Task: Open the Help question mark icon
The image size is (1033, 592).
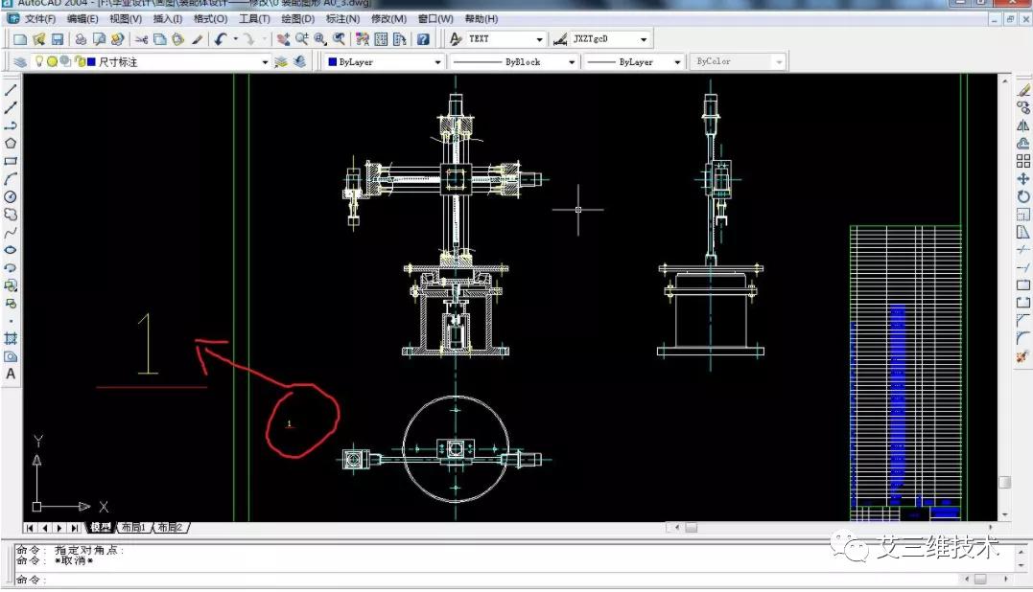Action: coord(423,39)
